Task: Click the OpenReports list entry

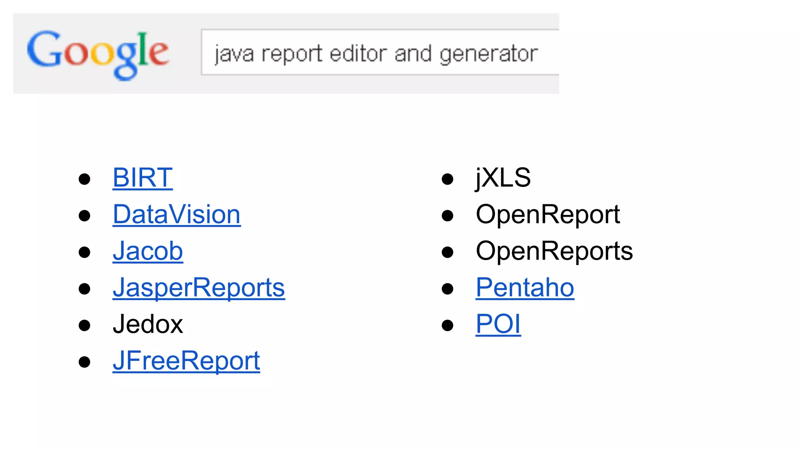Action: click(x=554, y=251)
